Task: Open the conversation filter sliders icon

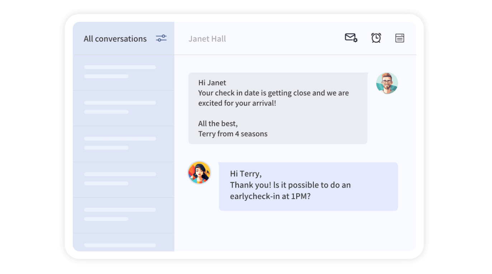Action: (x=161, y=38)
